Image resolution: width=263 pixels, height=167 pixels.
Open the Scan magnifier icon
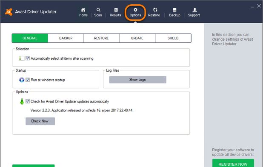tap(98, 10)
